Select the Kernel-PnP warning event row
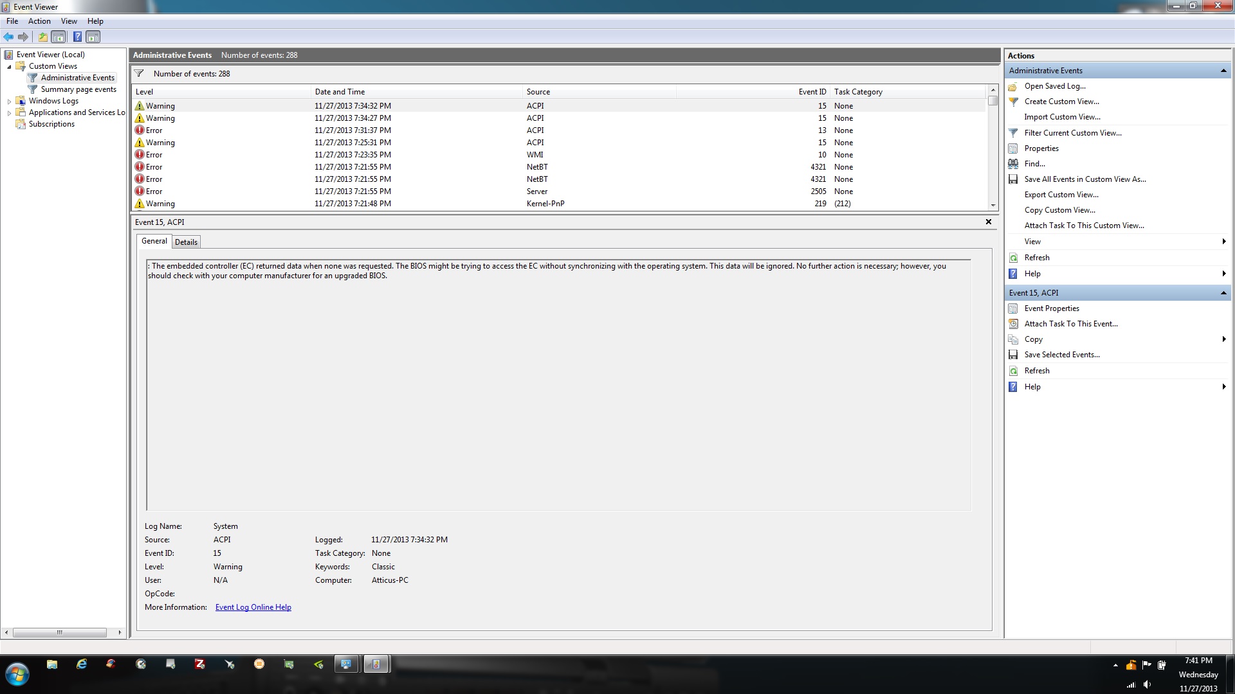Viewport: 1235px width, 694px height. (558, 204)
